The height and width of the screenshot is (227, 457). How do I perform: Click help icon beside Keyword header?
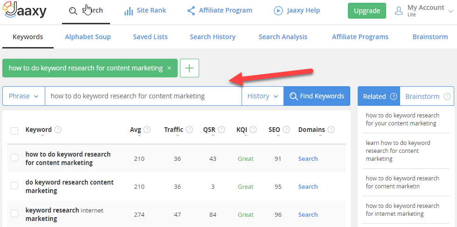[x=58, y=130]
